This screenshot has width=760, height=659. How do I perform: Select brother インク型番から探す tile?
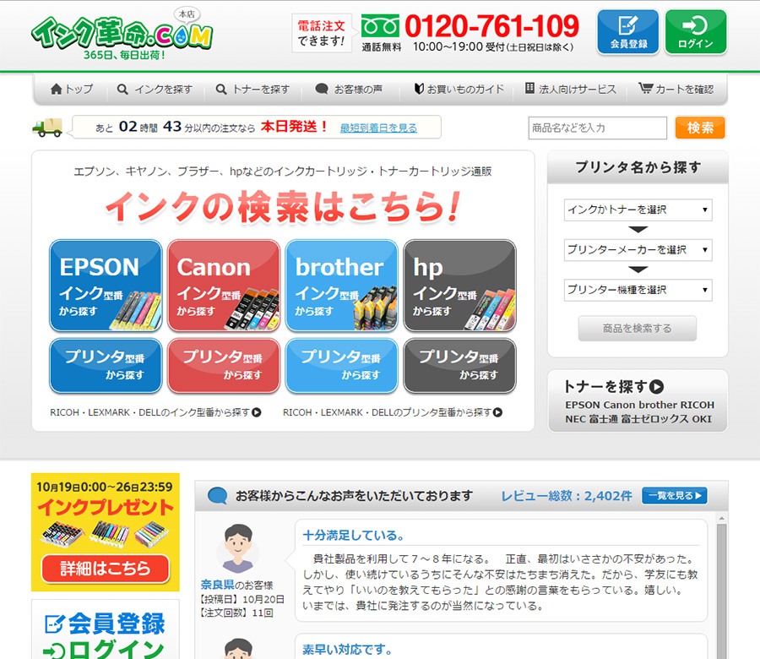(342, 286)
